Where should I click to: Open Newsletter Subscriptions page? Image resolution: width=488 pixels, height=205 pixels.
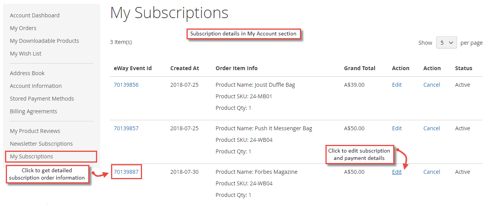[x=41, y=144]
